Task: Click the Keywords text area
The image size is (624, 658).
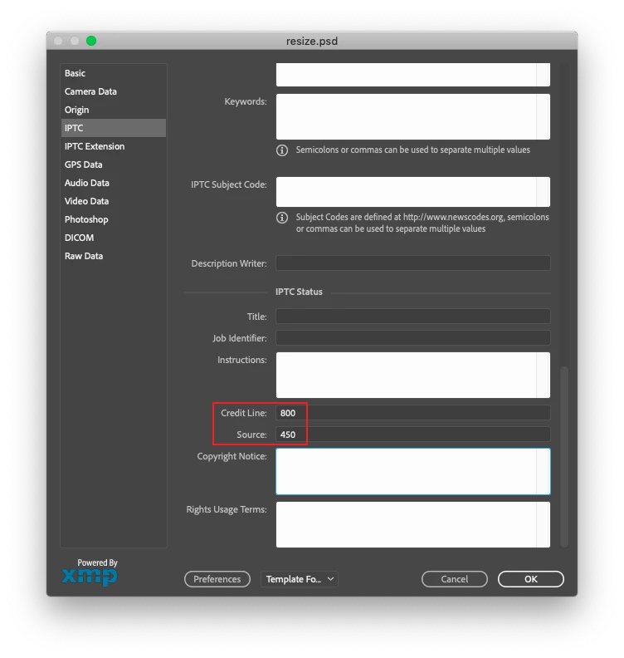Action: coord(412,116)
